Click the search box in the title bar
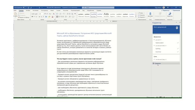The width and height of the screenshot is (195, 110). [98, 8]
